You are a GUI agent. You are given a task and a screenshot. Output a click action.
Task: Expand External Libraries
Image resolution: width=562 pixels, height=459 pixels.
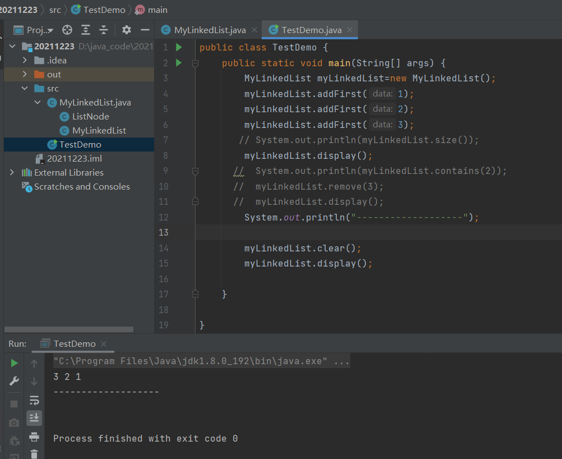click(12, 173)
